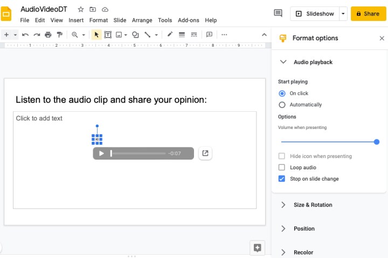The height and width of the screenshot is (258, 388).
Task: Click the add comment toolbar icon
Action: pos(209,34)
